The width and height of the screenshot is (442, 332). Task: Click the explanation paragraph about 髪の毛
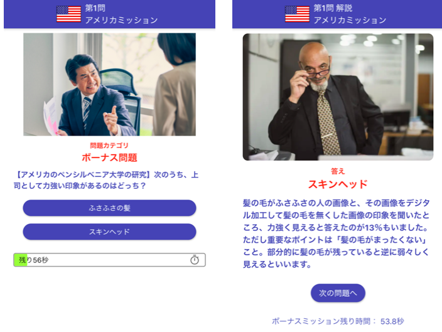[337, 233]
